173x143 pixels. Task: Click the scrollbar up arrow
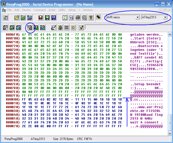(170, 34)
